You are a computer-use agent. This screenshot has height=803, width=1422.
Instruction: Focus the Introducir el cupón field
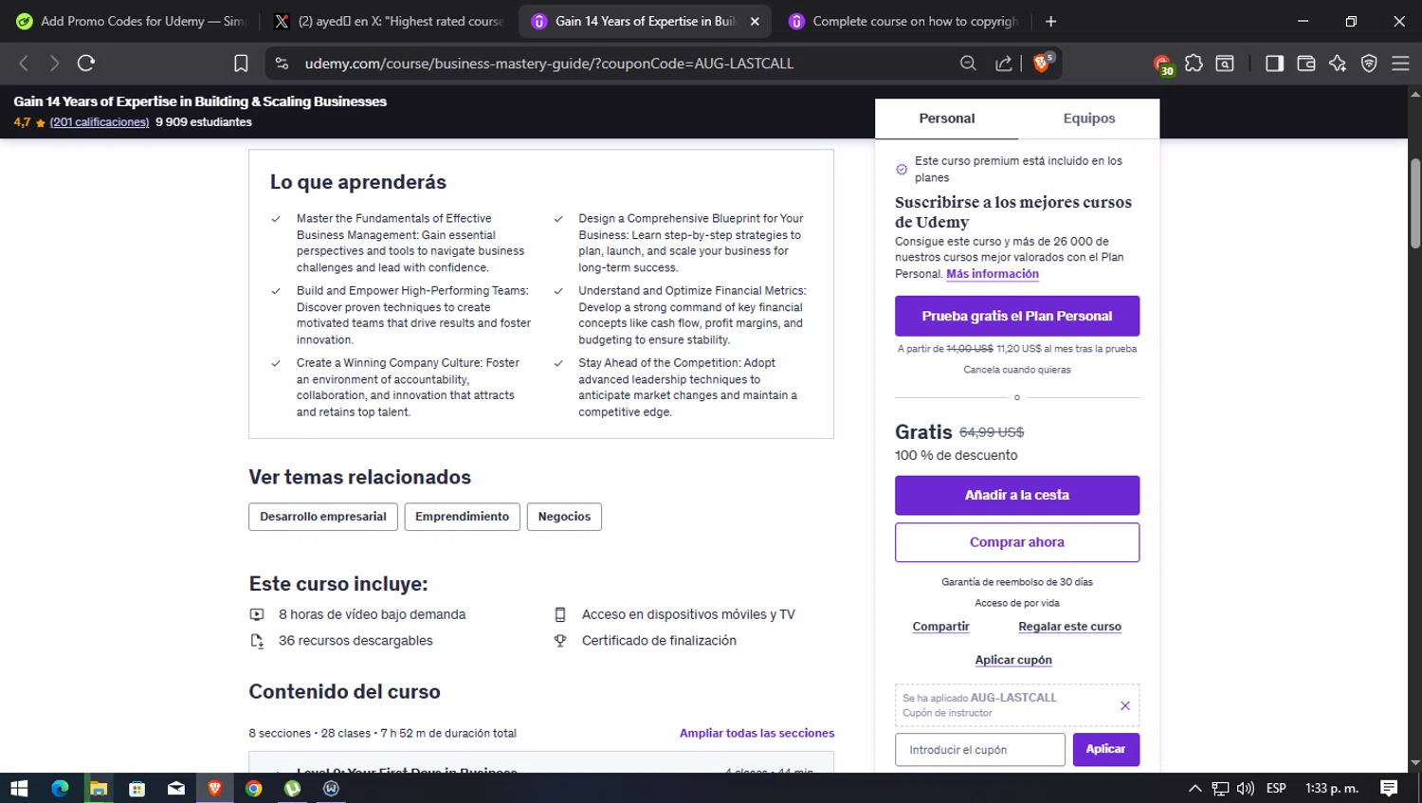click(979, 749)
